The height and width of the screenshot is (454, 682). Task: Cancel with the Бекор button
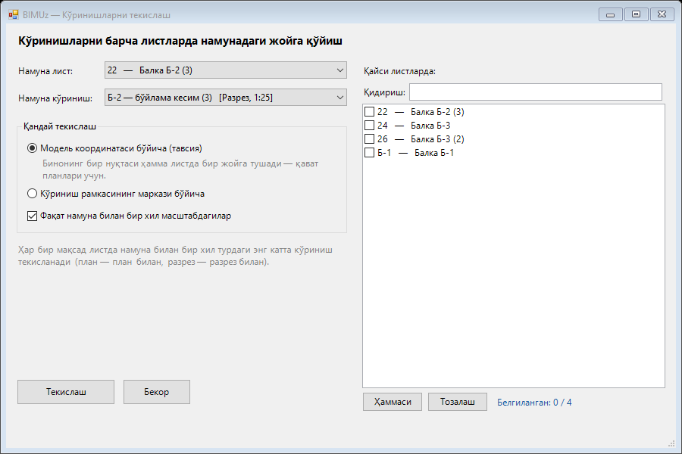[x=157, y=392]
